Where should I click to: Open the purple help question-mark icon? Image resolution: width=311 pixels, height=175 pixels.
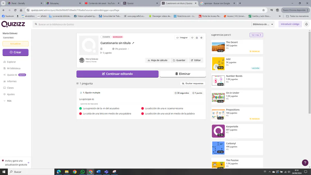coord(305,163)
